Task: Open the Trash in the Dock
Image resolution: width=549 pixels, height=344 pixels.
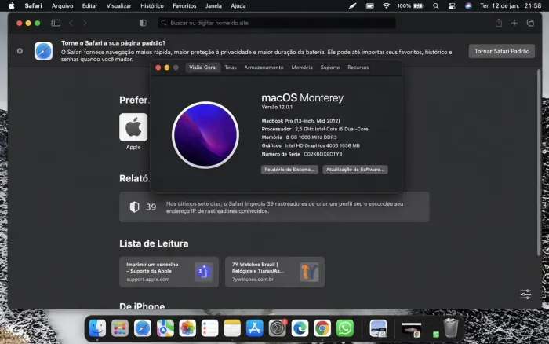Action: [451, 328]
